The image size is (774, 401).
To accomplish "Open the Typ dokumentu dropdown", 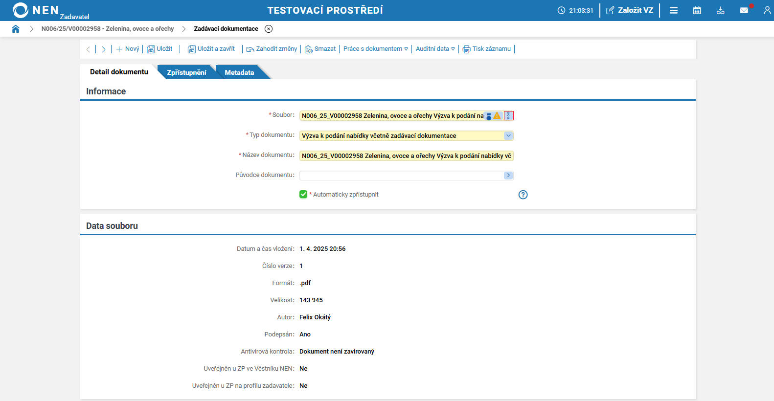I will click(x=508, y=136).
